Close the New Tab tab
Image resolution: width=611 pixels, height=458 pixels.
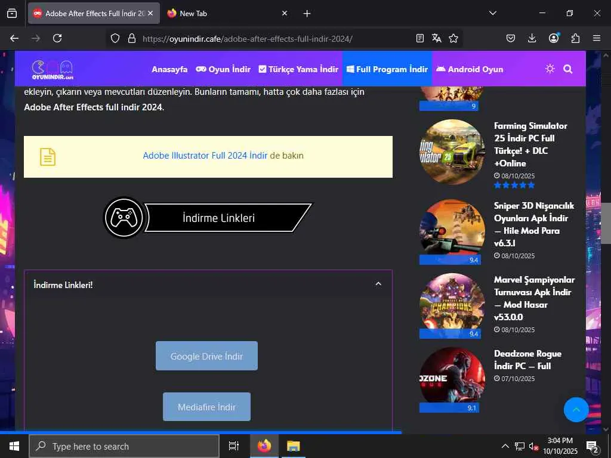[285, 13]
